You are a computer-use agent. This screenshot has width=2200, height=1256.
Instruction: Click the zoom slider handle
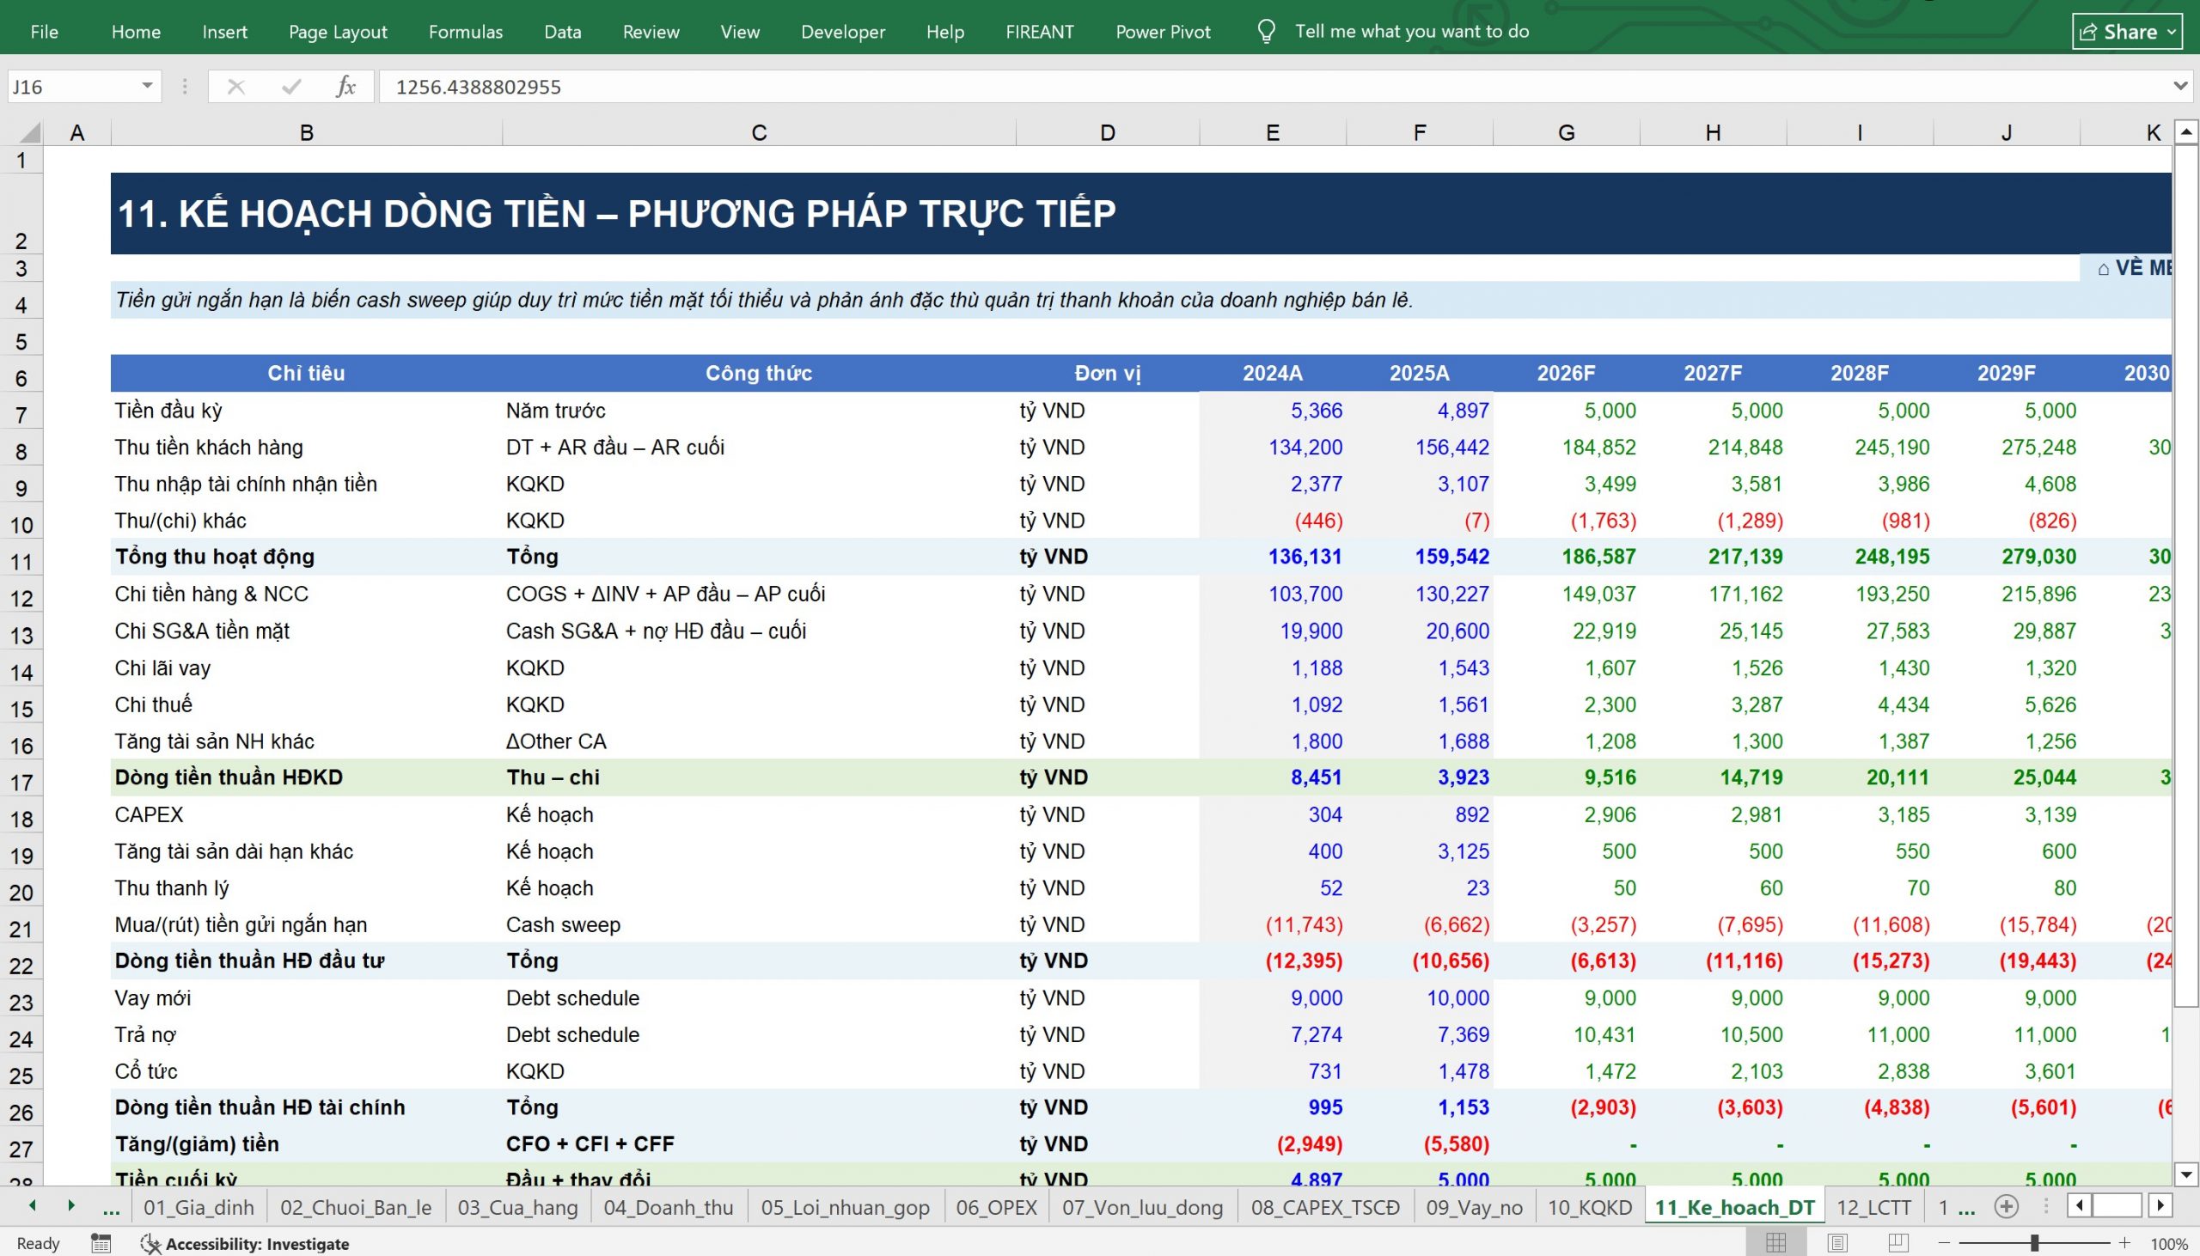(2035, 1243)
